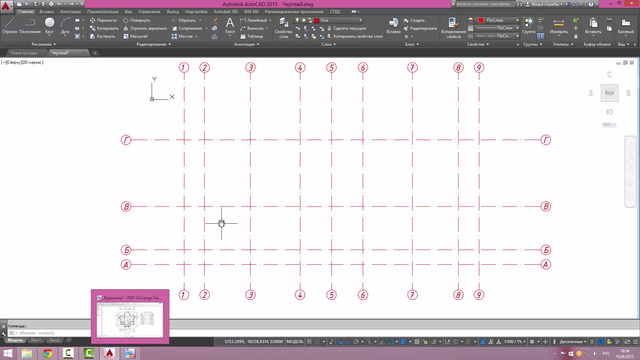Click the Массив (Array) tool
Image resolution: width=640 pixels, height=360 pixels.
pos(182,36)
